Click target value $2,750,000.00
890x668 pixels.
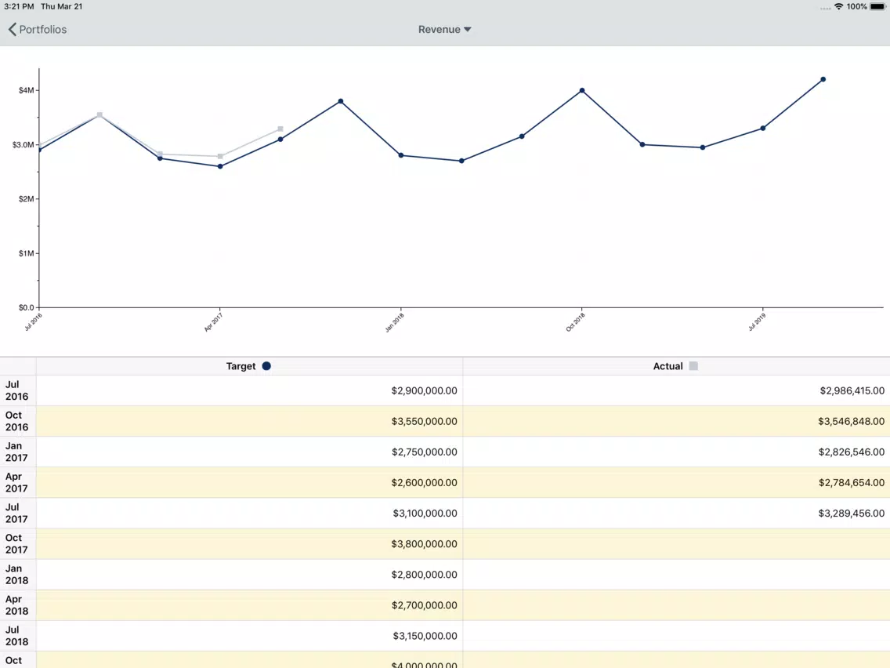click(424, 452)
